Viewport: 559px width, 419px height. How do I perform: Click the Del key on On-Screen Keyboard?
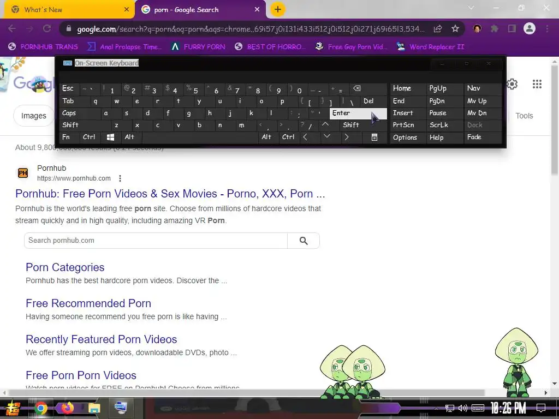tap(373, 101)
